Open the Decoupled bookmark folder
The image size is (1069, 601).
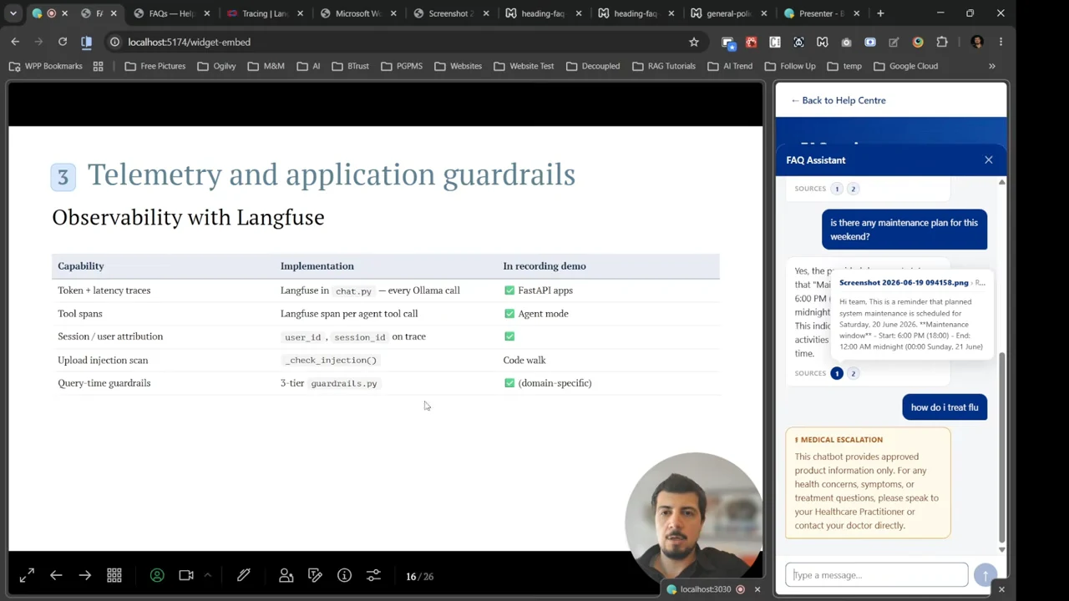coord(593,66)
